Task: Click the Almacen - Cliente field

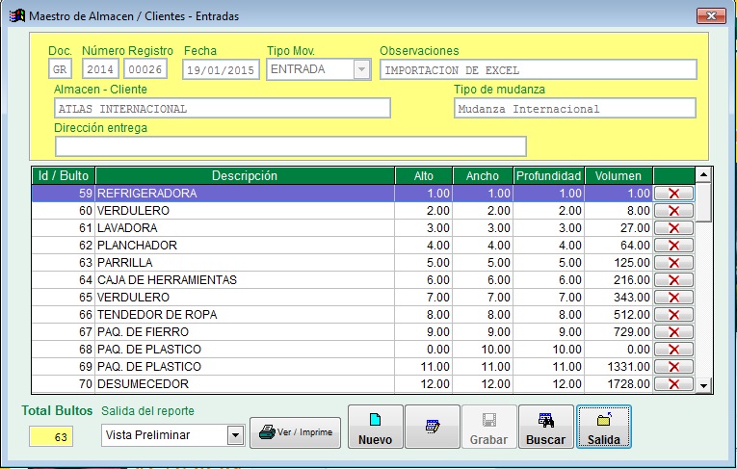Action: pos(223,108)
